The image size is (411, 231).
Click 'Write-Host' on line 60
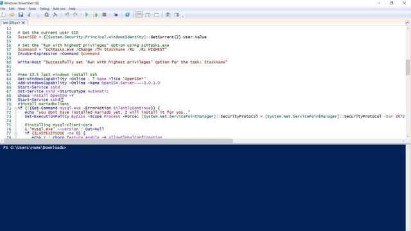point(30,62)
